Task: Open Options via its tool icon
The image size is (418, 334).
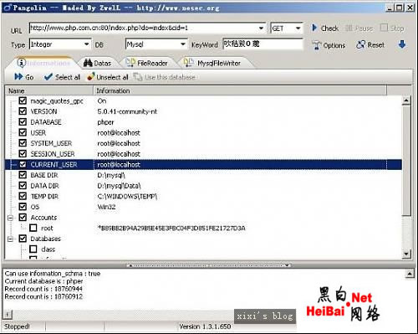Action: [x=316, y=45]
